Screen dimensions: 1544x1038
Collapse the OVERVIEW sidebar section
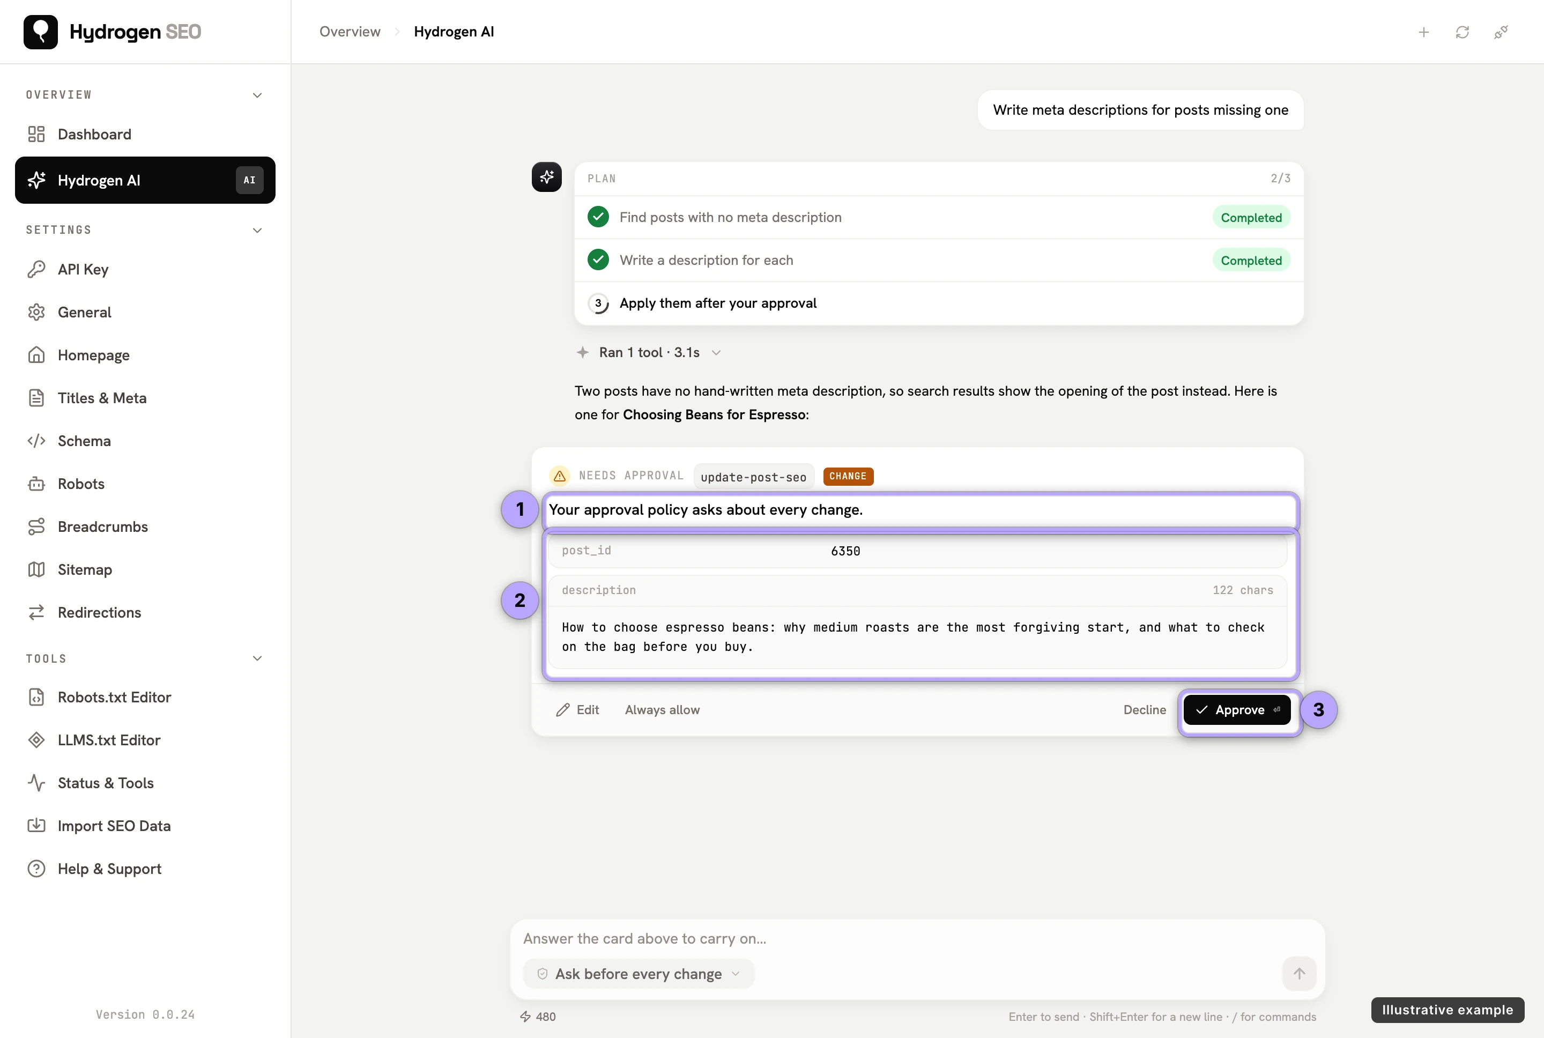click(257, 95)
